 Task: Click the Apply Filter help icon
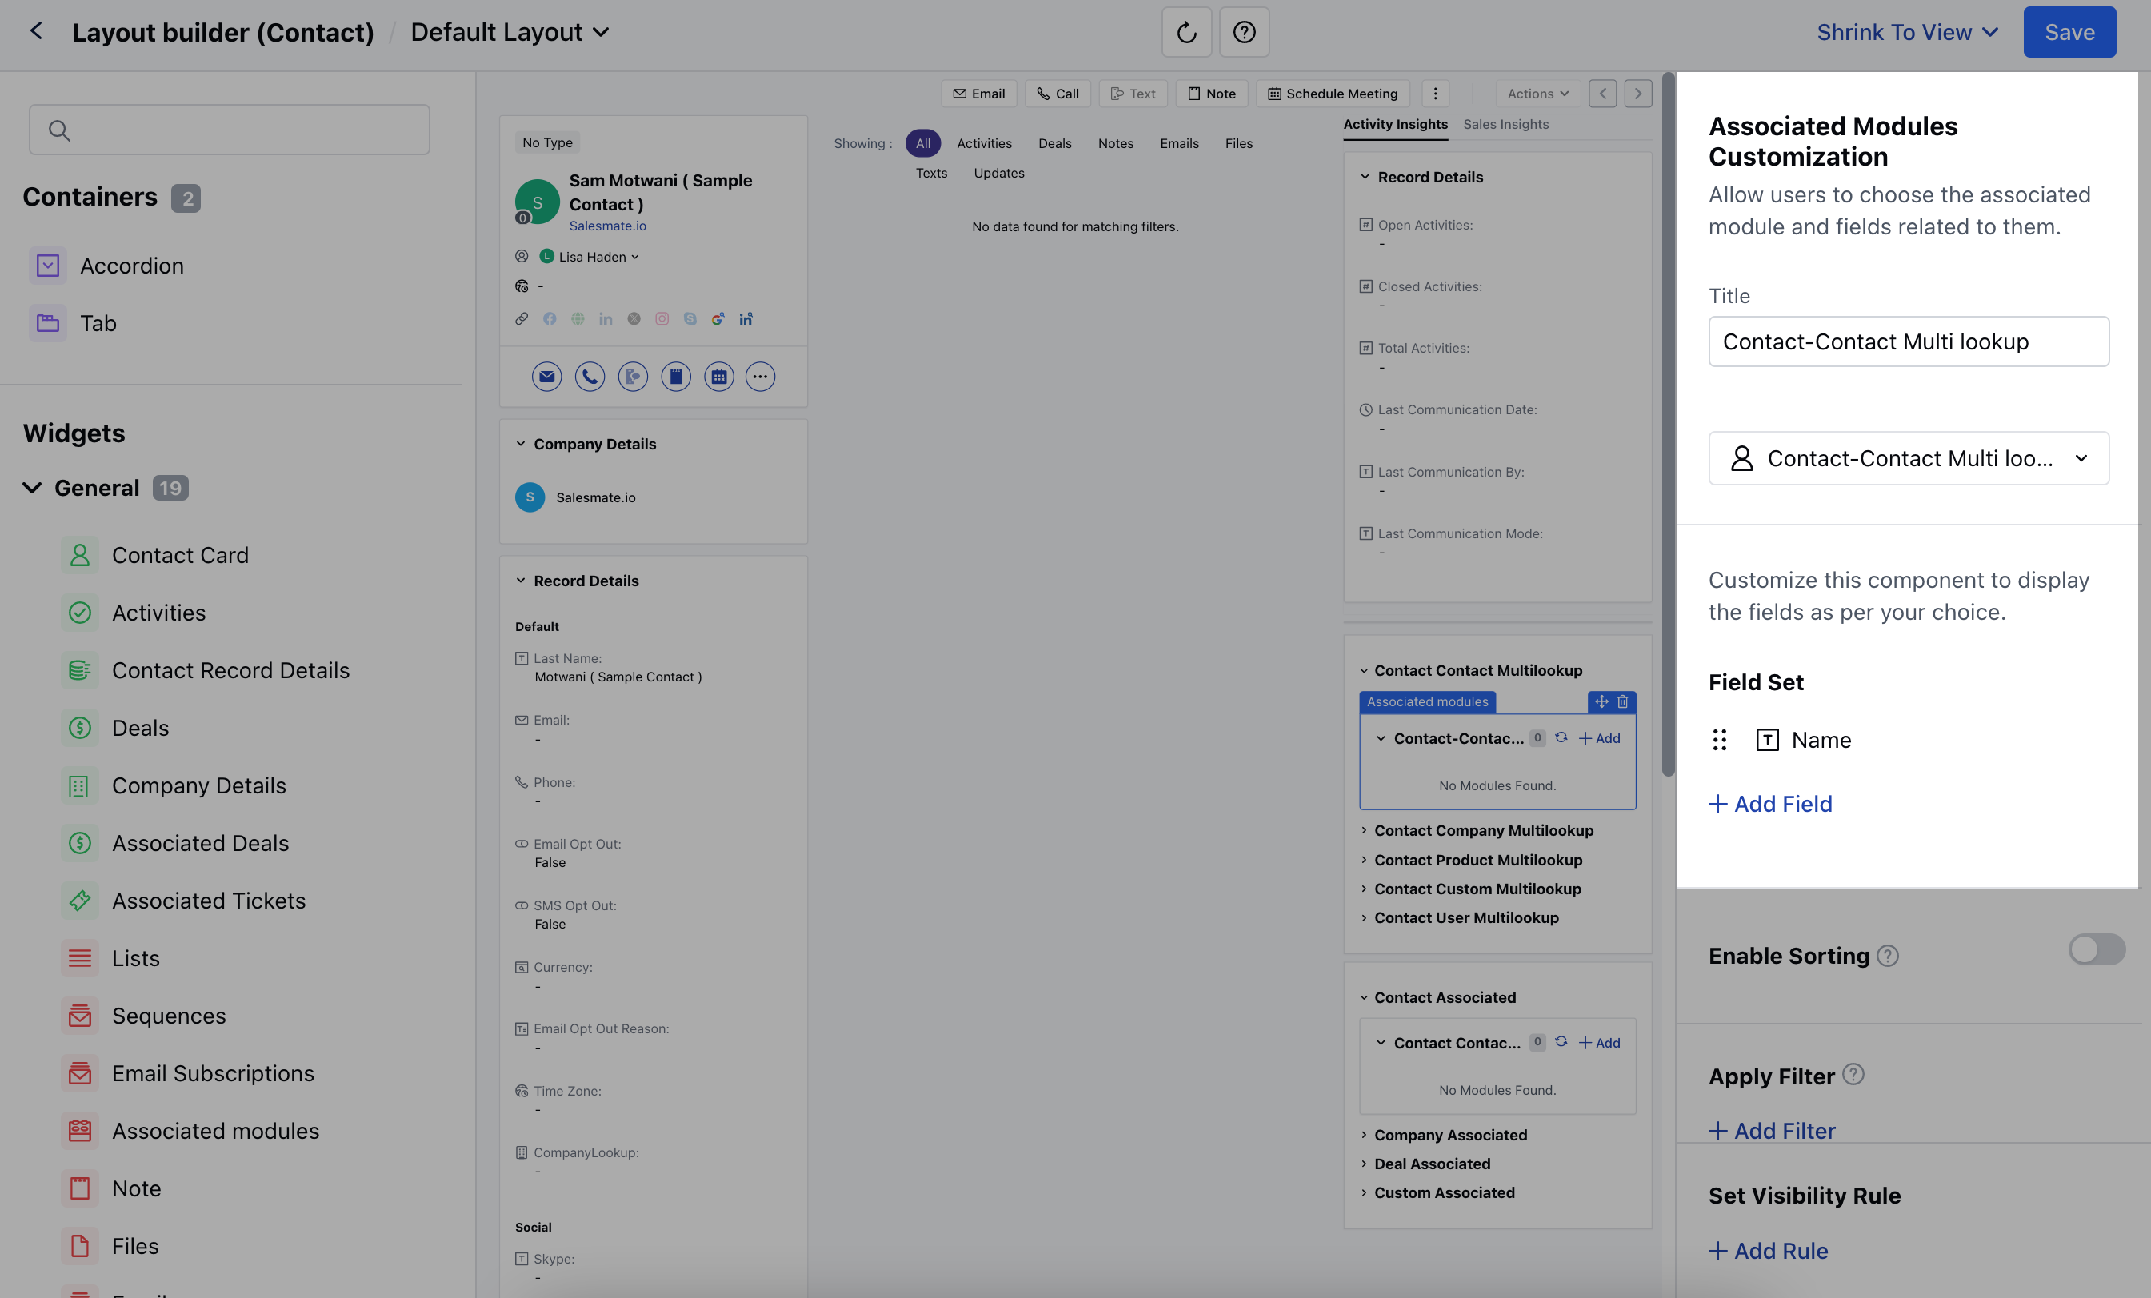1853,1075
